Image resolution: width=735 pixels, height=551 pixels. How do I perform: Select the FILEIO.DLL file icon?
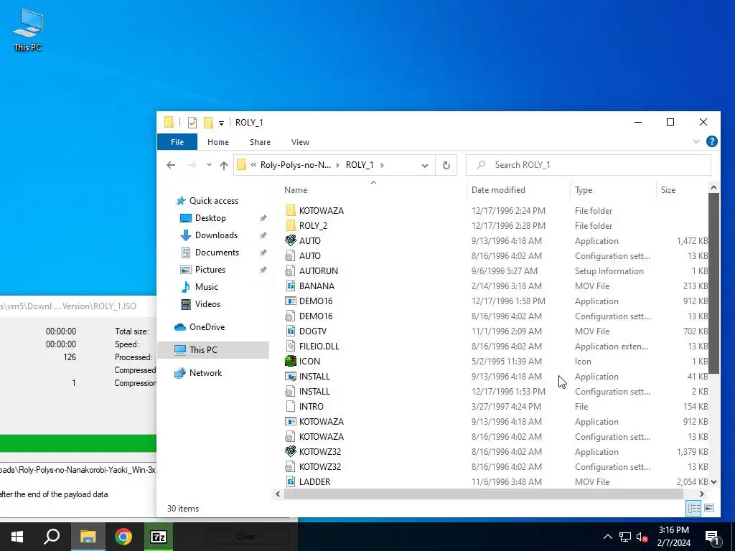[x=291, y=347]
